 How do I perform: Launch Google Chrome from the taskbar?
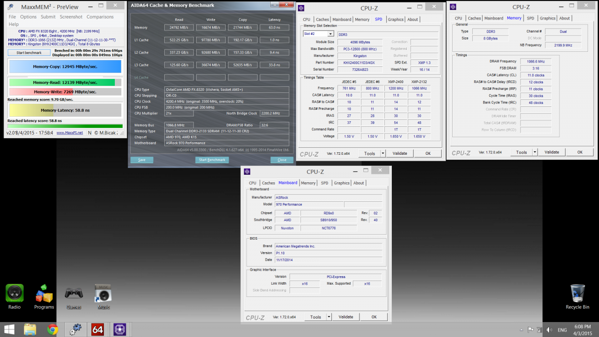click(x=52, y=330)
